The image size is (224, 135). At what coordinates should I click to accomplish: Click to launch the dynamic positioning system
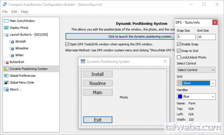pos(120,37)
